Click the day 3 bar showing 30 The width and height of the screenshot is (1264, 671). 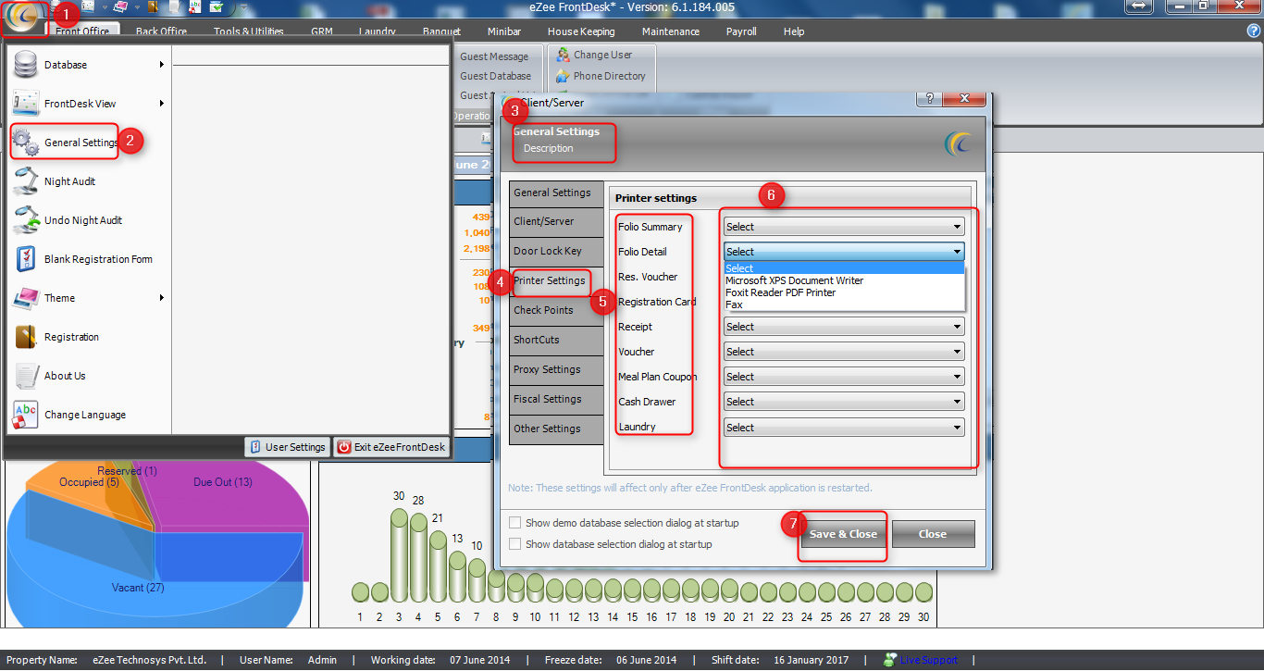pyautogui.click(x=399, y=553)
